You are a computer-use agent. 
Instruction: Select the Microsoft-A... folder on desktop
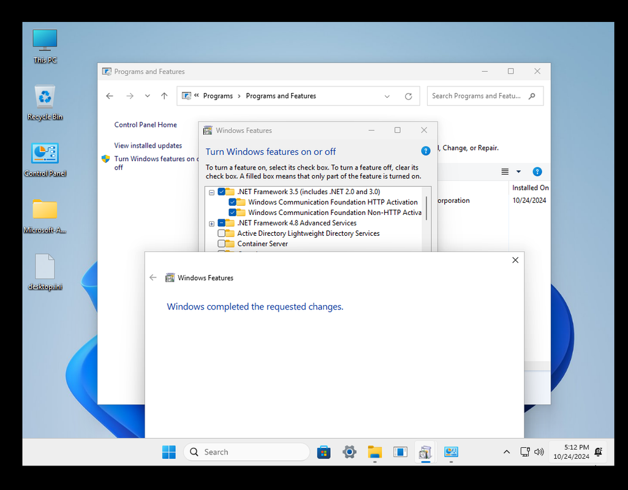pyautogui.click(x=45, y=216)
